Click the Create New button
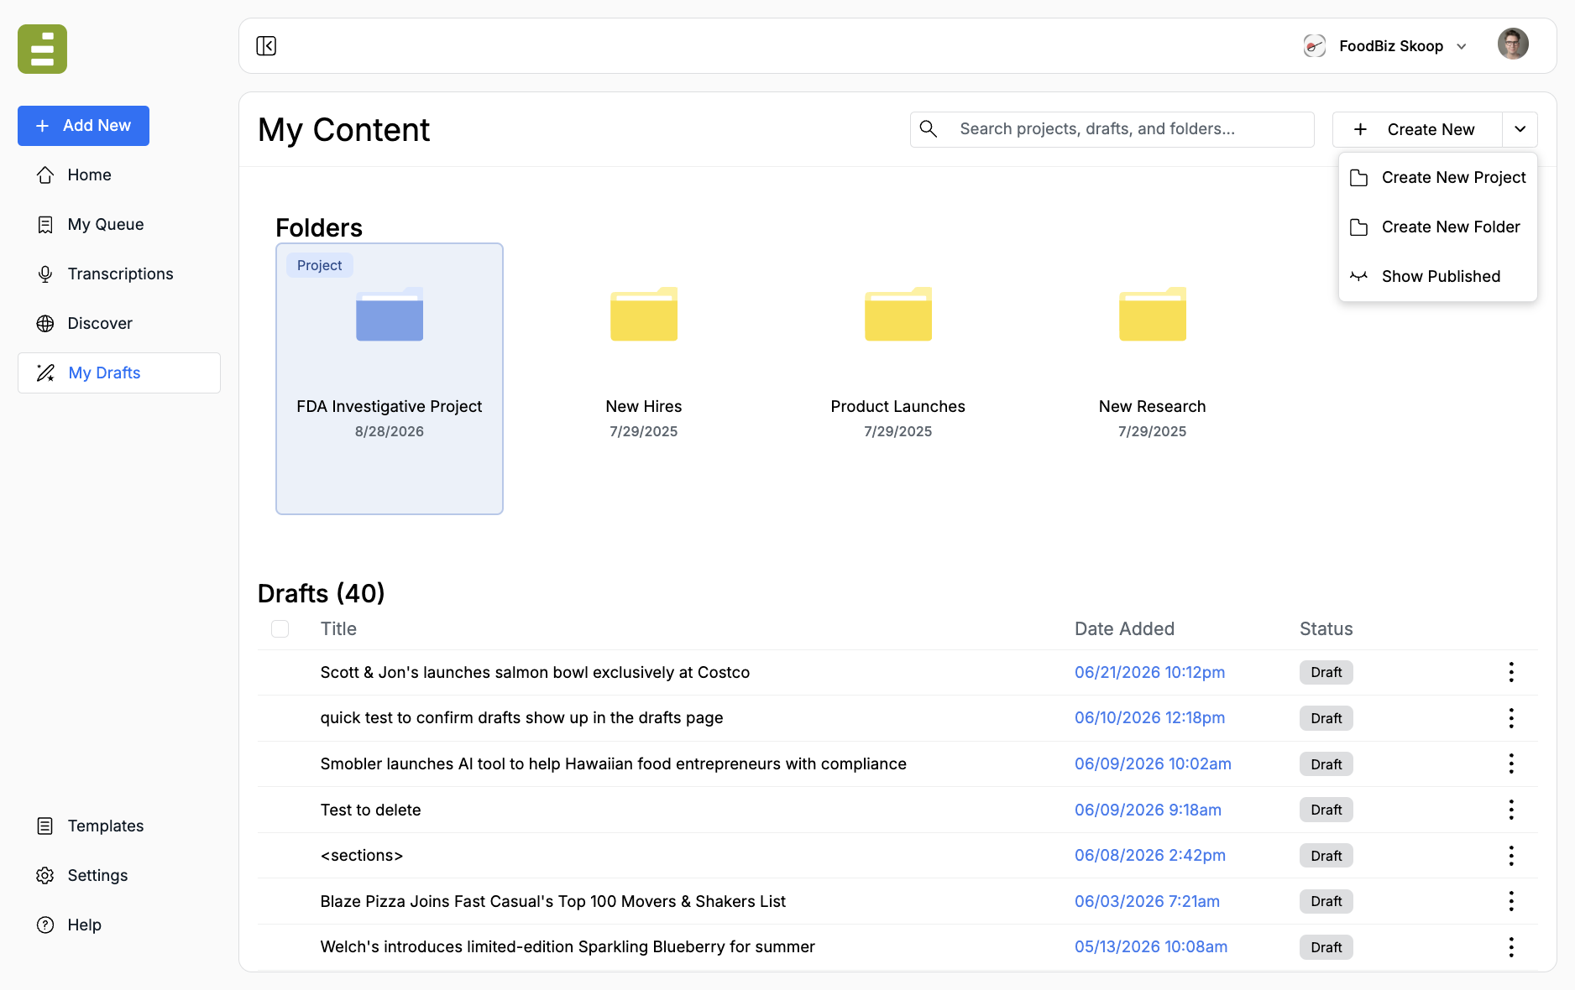 1417,129
